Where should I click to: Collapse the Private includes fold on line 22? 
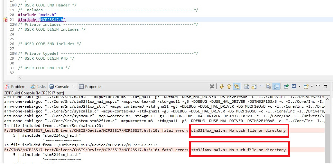(16, 24)
